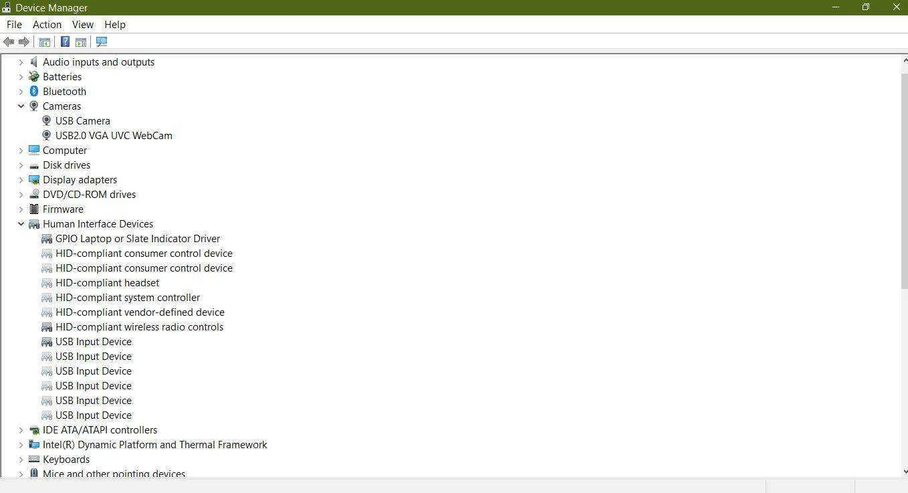
Task: Click the Device Manager title bar icon
Action: (x=7, y=7)
